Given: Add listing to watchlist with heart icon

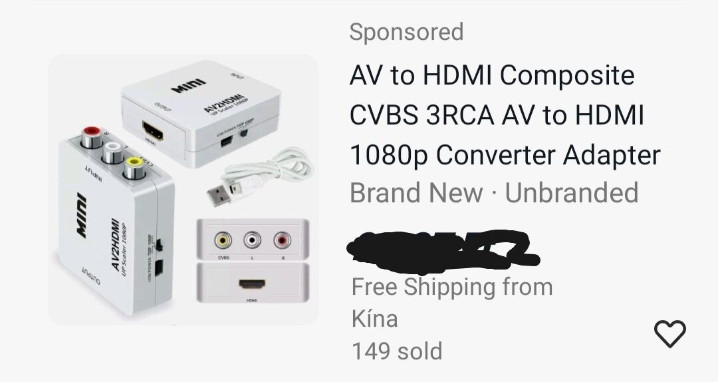Looking at the screenshot, I should (670, 333).
